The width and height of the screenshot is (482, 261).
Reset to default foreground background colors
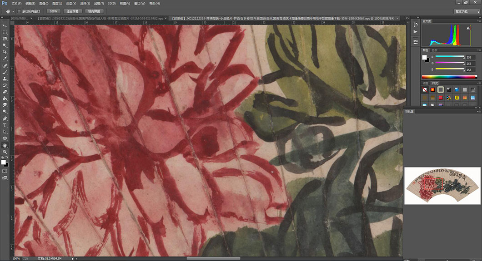tap(2, 158)
